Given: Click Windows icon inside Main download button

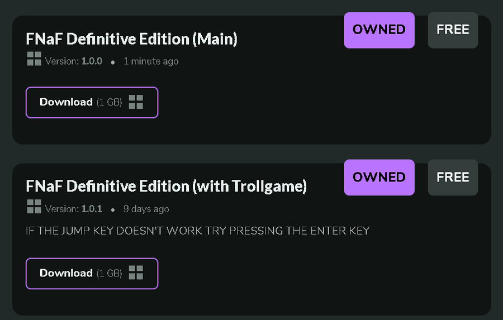Looking at the screenshot, I should coord(136,102).
